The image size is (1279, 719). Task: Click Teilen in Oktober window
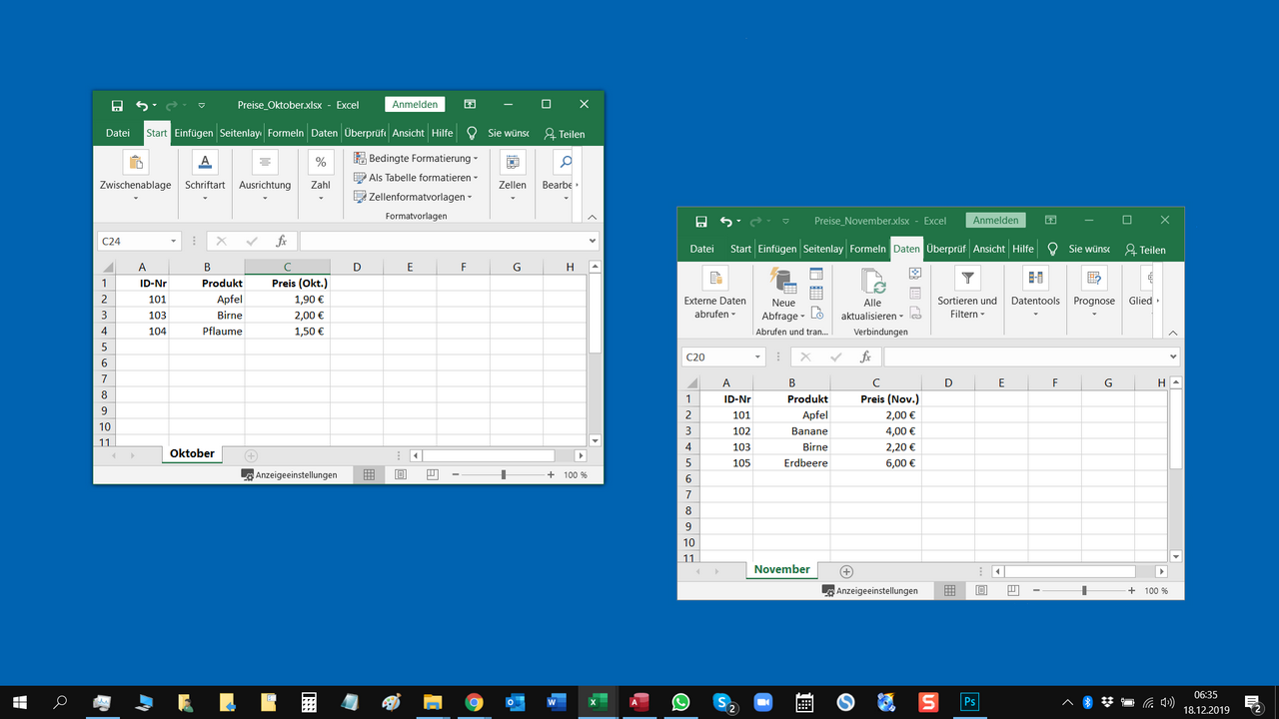coord(565,134)
